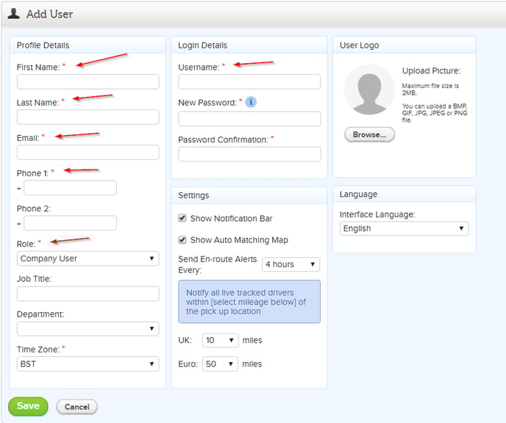Click the Language panel header
Viewport: 506px width, 423px height.
click(x=405, y=195)
